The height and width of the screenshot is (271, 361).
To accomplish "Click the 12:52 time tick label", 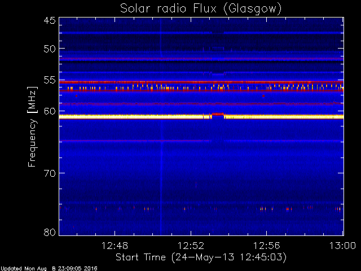I will coord(191,246).
